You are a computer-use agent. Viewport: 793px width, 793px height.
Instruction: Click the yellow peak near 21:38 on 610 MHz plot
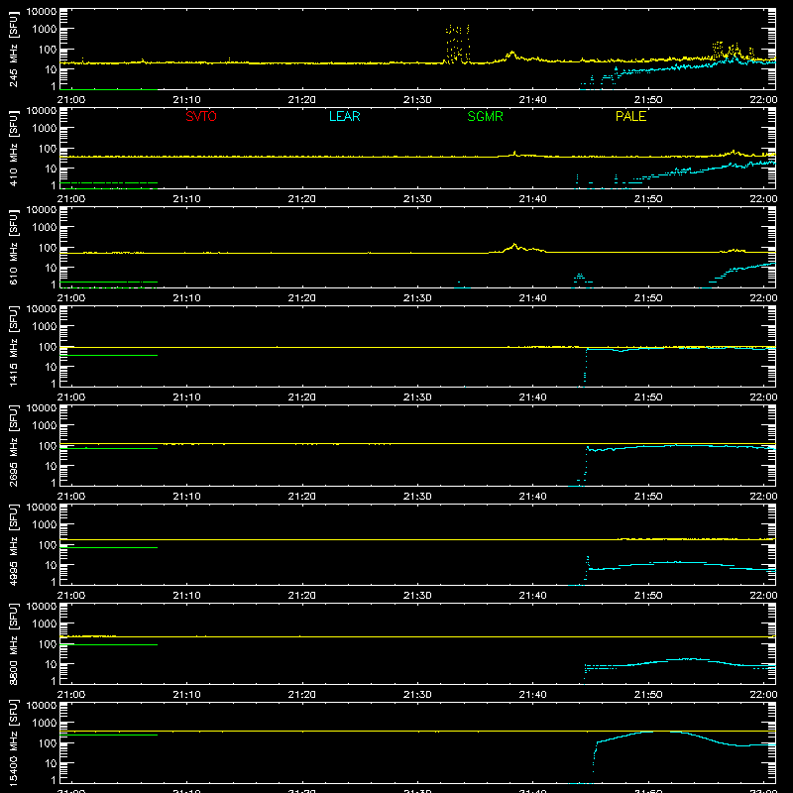tap(514, 245)
